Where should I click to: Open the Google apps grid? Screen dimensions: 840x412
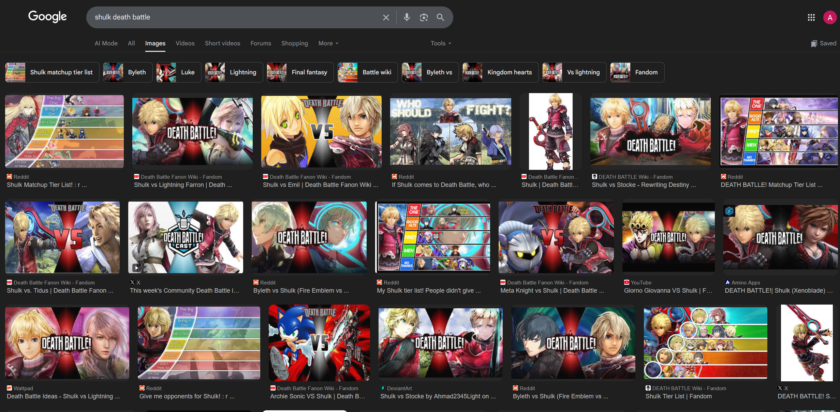811,17
